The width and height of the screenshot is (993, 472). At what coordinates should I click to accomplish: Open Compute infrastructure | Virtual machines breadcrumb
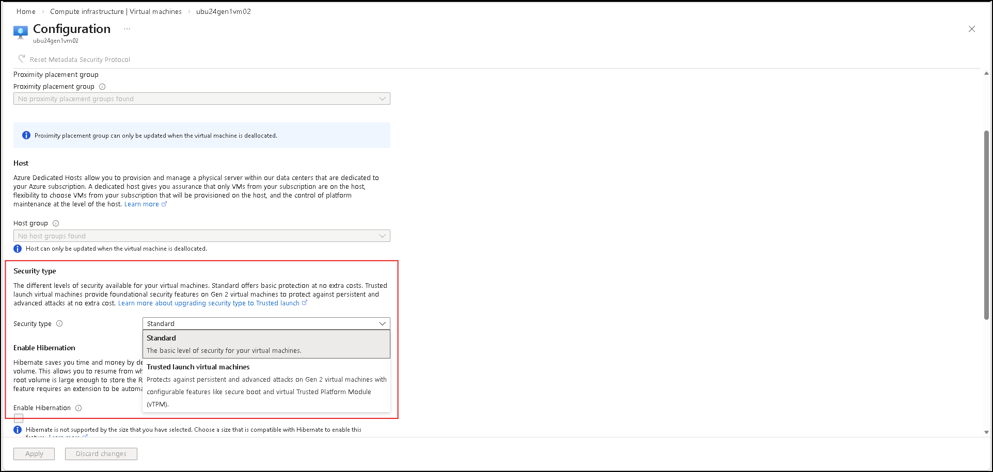coord(116,11)
